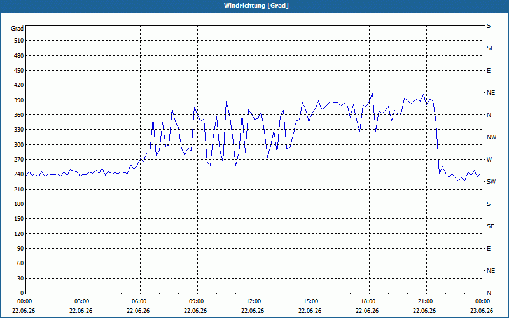This screenshot has width=509, height=318.
Task: Select the y-axis value "150"
Action: pyautogui.click(x=19, y=219)
